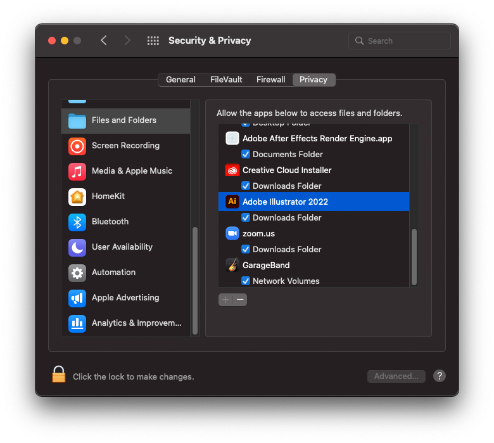Click the Media & Apple Music icon

[77, 172]
